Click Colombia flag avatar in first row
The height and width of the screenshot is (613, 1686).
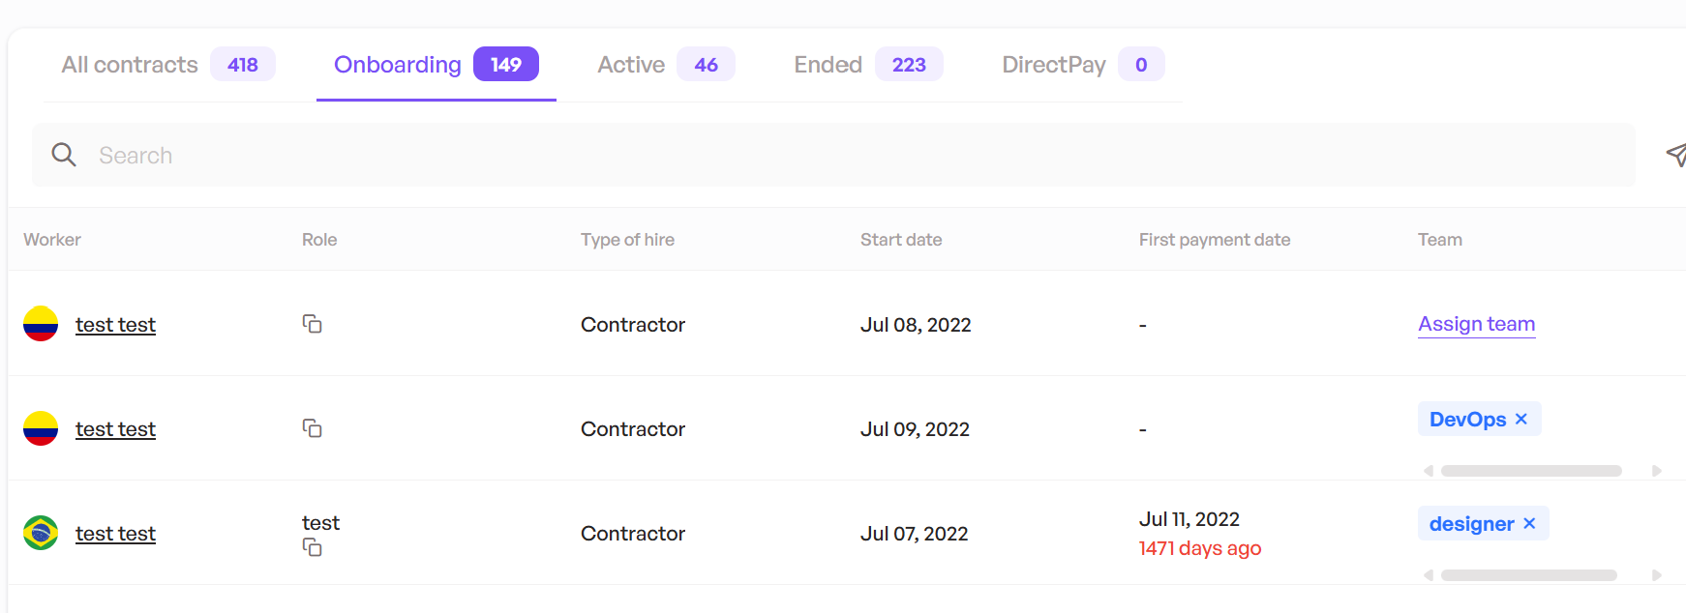pyautogui.click(x=41, y=324)
